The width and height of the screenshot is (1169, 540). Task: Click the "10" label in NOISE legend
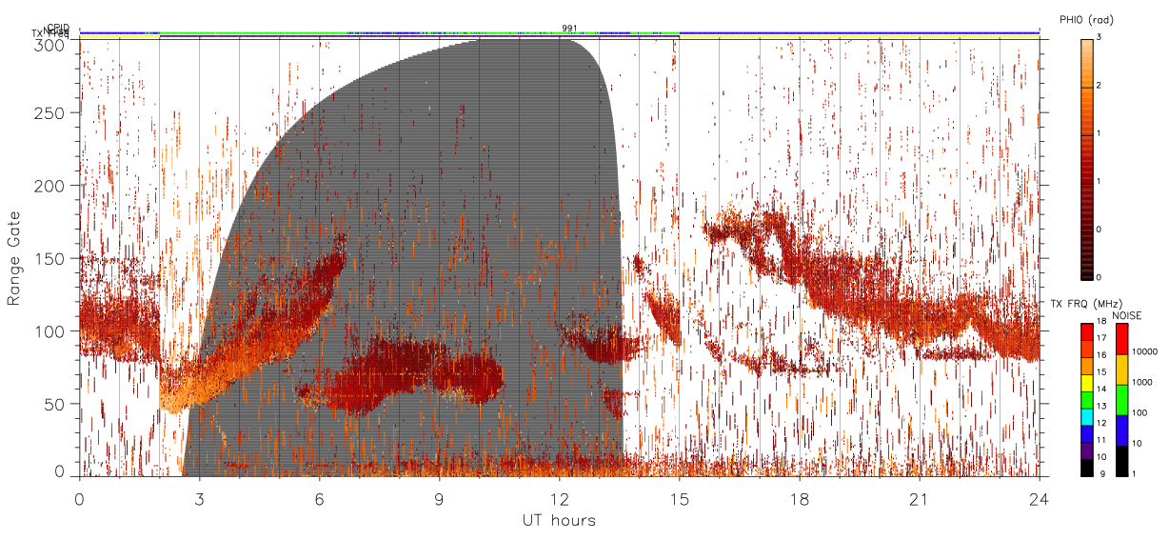(x=1139, y=443)
